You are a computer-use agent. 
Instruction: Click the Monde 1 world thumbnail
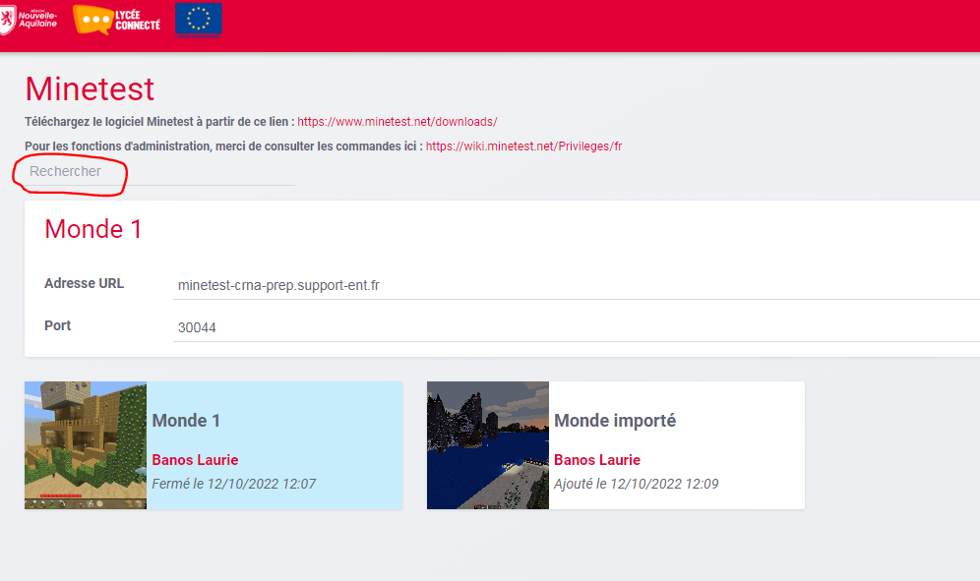pyautogui.click(x=86, y=445)
